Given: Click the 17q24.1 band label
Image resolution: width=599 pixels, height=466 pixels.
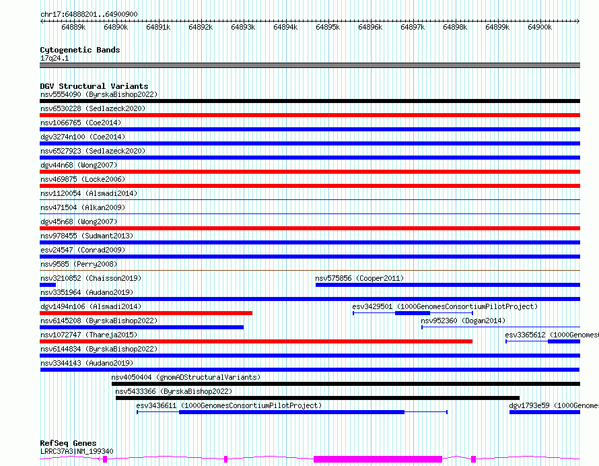Looking at the screenshot, I should pyautogui.click(x=55, y=58).
